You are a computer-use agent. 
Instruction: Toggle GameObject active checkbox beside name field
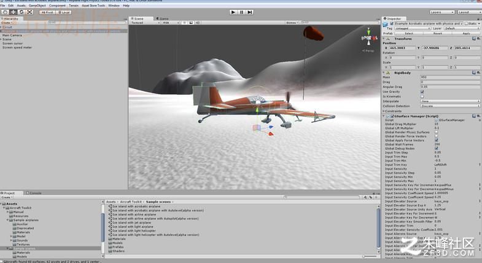click(392, 23)
